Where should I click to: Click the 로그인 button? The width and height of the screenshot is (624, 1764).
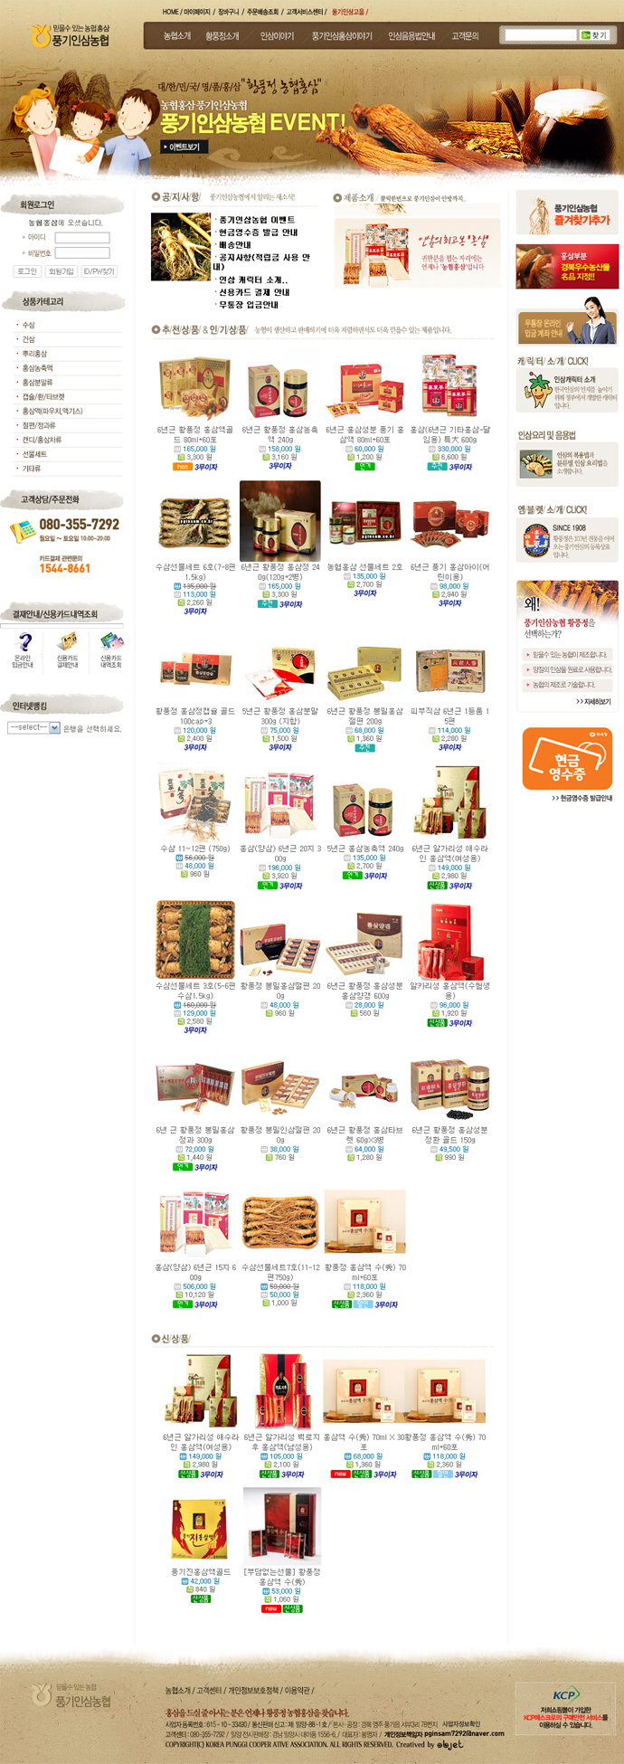(27, 271)
